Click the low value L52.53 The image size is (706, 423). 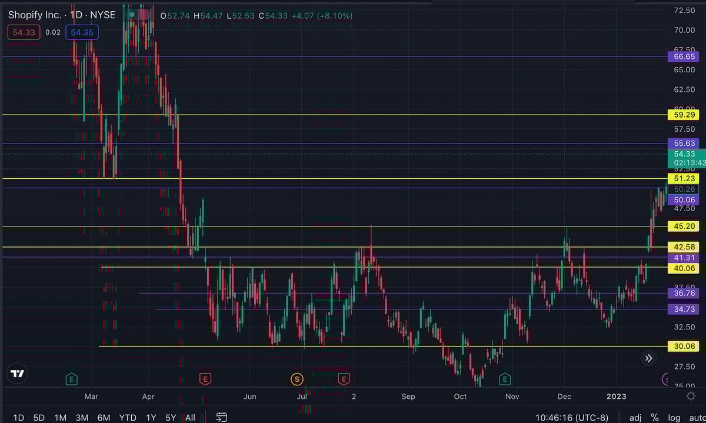click(x=241, y=15)
